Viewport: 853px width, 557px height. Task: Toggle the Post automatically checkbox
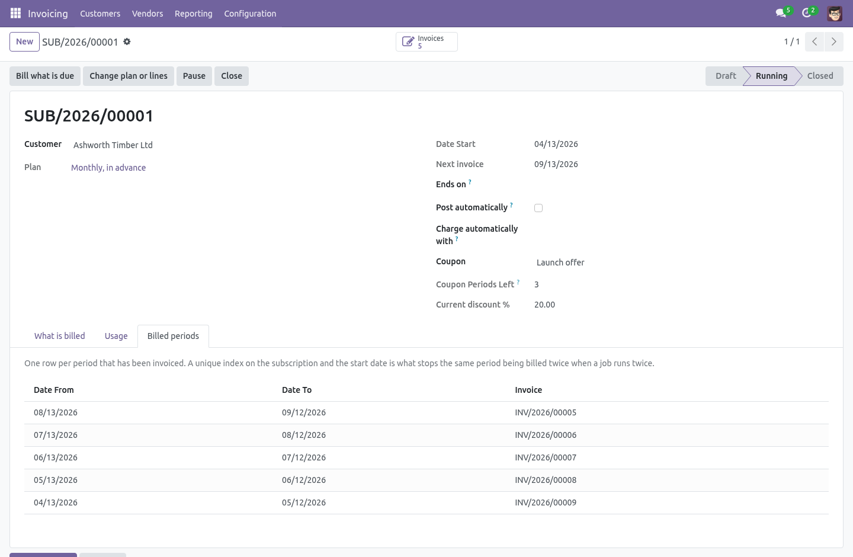pos(538,208)
